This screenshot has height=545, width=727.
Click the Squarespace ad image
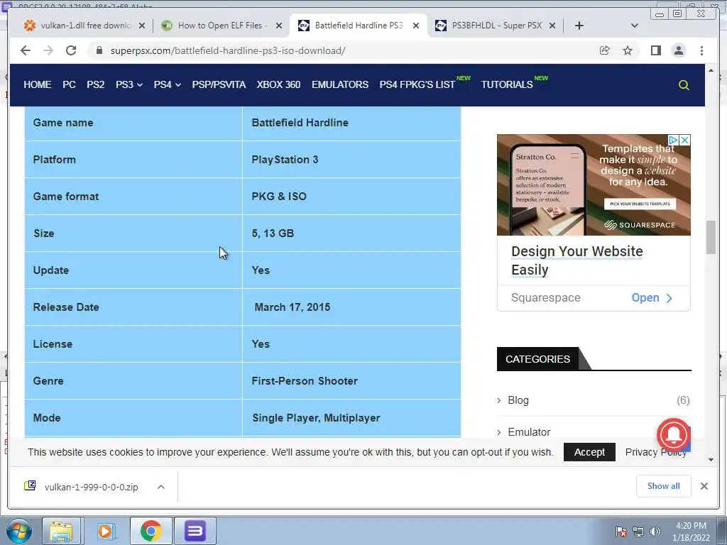tap(594, 185)
